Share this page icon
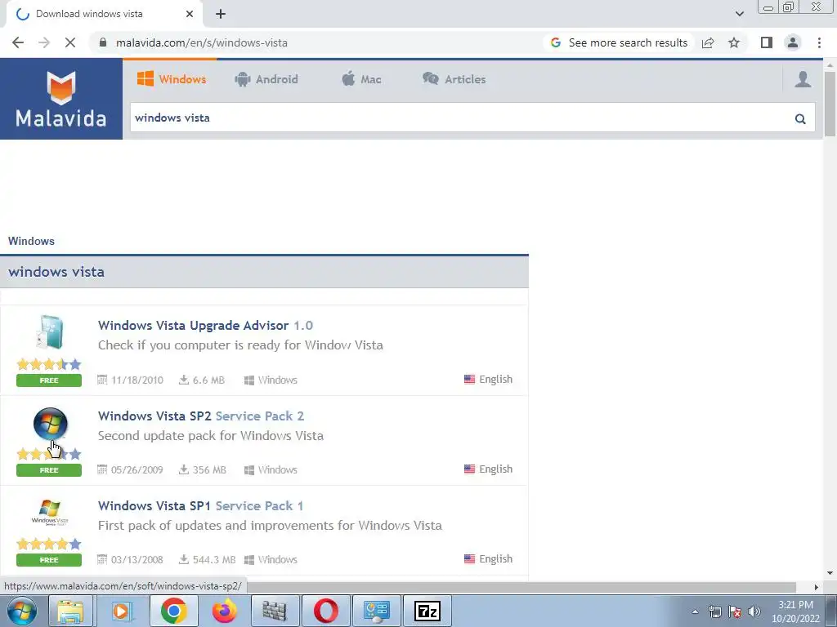 point(708,42)
